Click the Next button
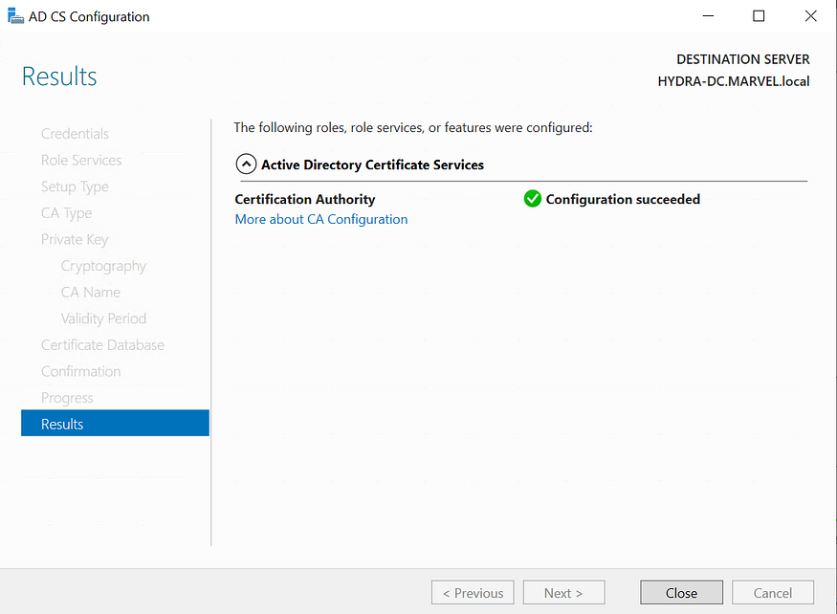Screen dimensions: 837x614 click(563, 592)
